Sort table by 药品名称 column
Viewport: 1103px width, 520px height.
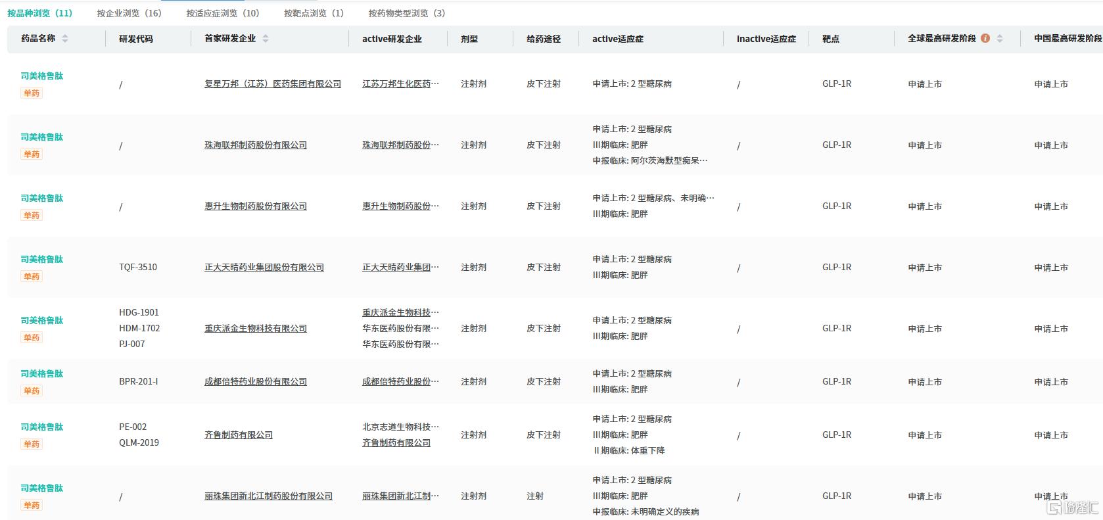64,39
